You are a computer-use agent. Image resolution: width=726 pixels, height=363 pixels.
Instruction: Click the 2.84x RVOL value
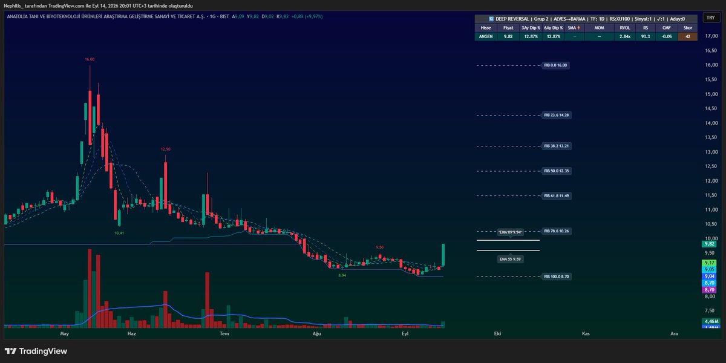pos(624,36)
